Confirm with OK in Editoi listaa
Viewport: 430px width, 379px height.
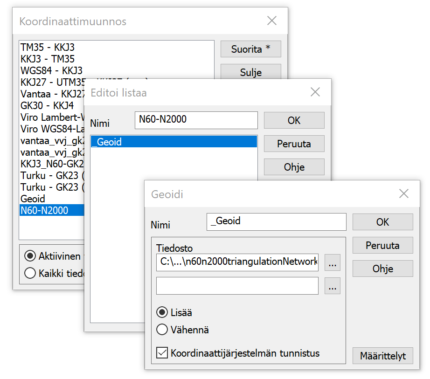point(294,120)
